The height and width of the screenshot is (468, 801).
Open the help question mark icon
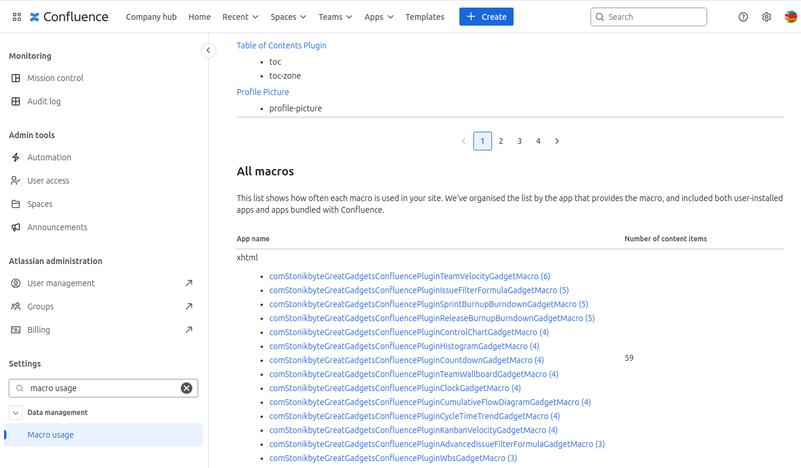[743, 17]
